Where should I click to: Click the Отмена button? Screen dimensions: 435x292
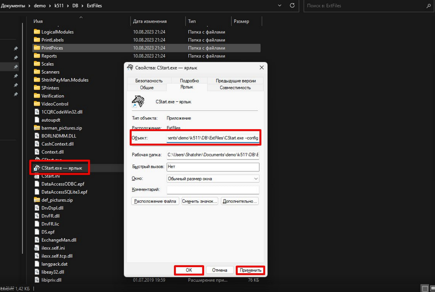tap(220, 270)
